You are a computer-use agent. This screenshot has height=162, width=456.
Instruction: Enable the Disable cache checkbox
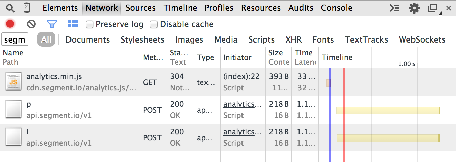tap(154, 24)
